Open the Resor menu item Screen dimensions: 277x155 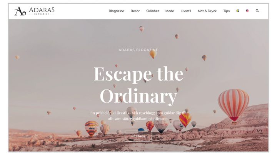tap(135, 11)
